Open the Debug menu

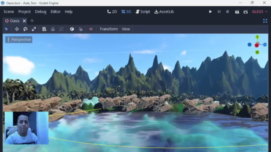(x=41, y=11)
